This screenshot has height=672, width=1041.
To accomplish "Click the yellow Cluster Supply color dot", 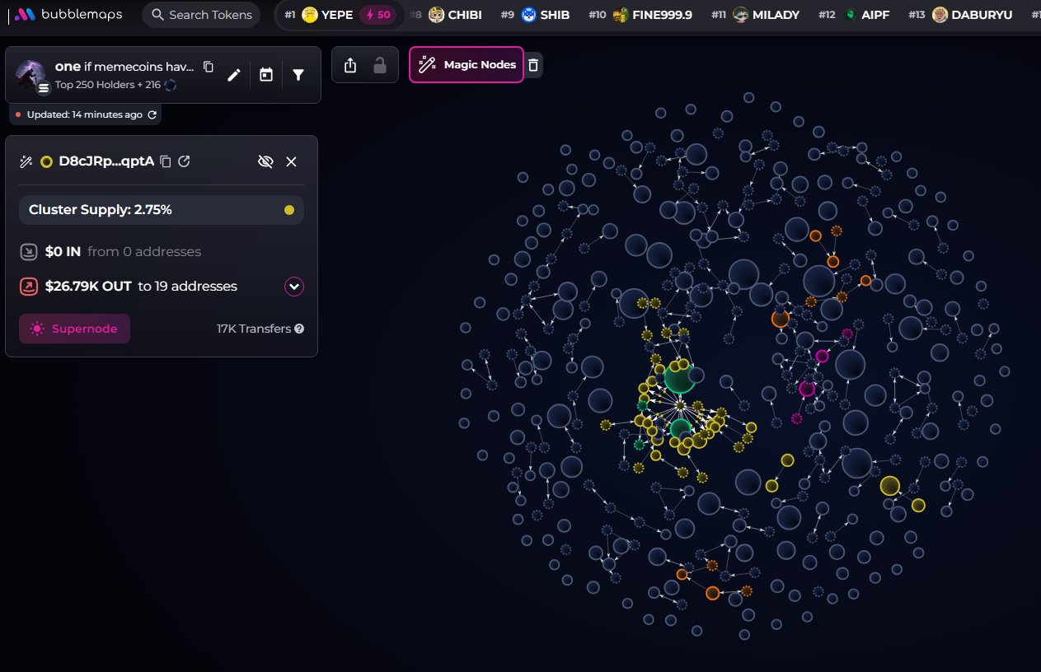I will (288, 210).
